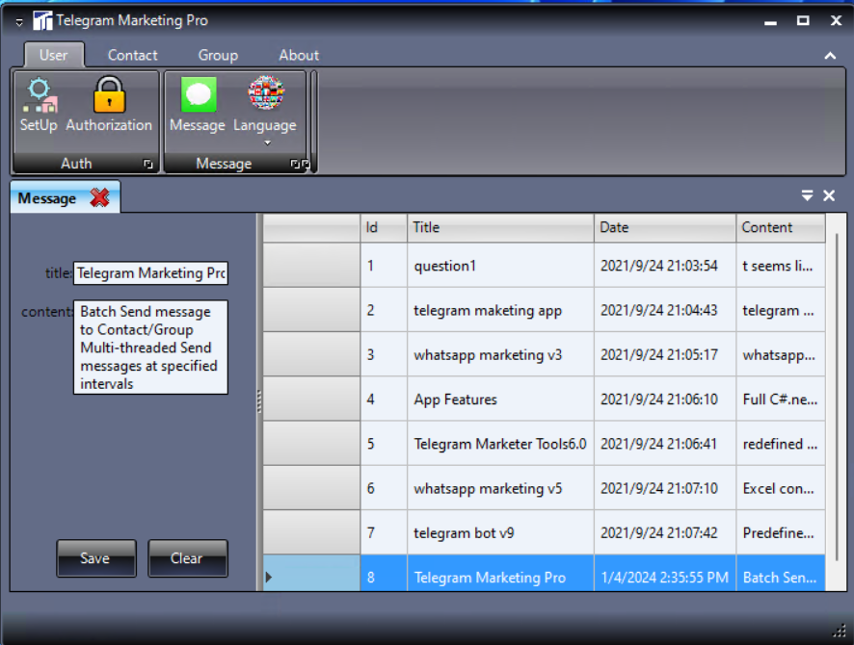
Task: Select the row titled App Features
Action: tap(456, 400)
